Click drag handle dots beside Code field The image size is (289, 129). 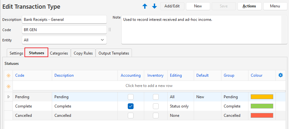tap(110, 30)
